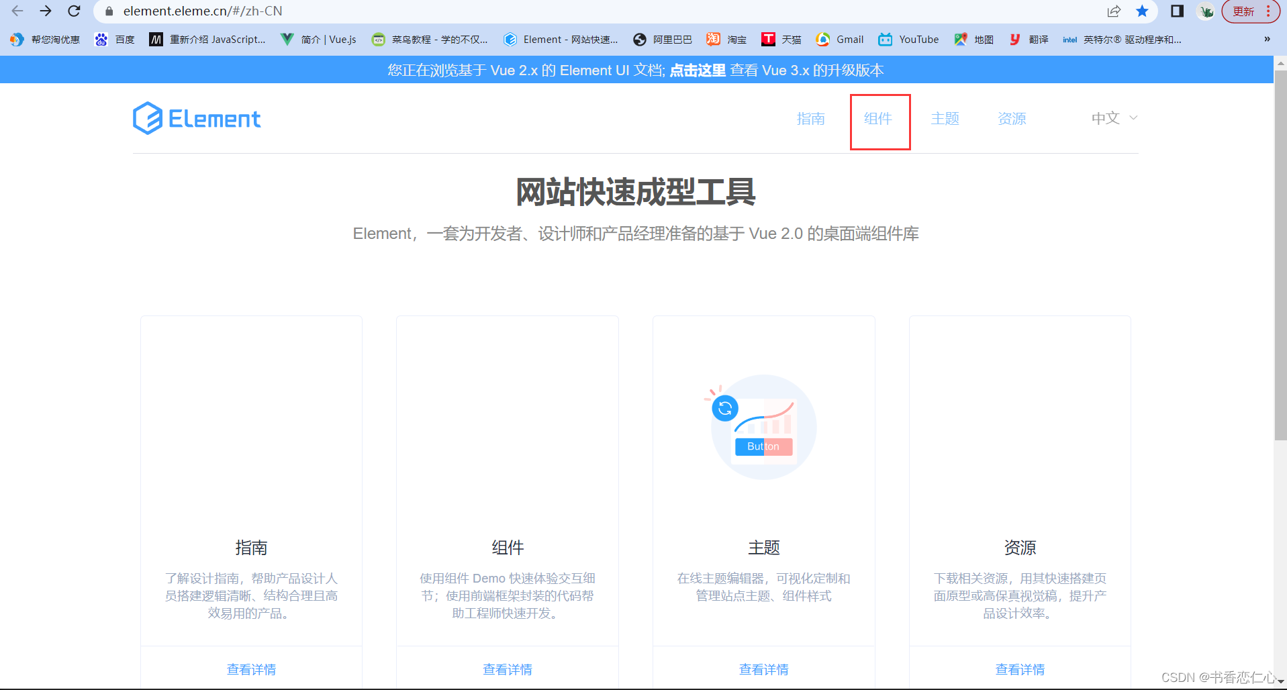This screenshot has height=690, width=1287.
Task: Open the 简介 | Vue.js bookmark
Action: (319, 40)
